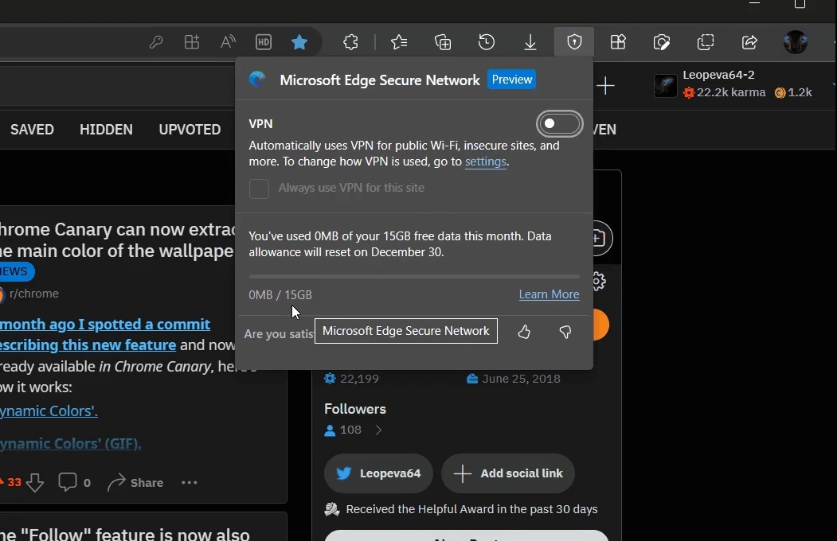
Task: Give thumbs down feedback
Action: point(565,332)
